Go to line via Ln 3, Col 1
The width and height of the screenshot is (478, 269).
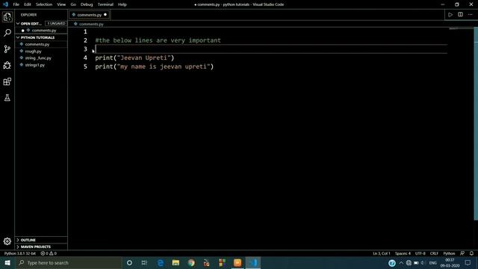click(x=382, y=253)
